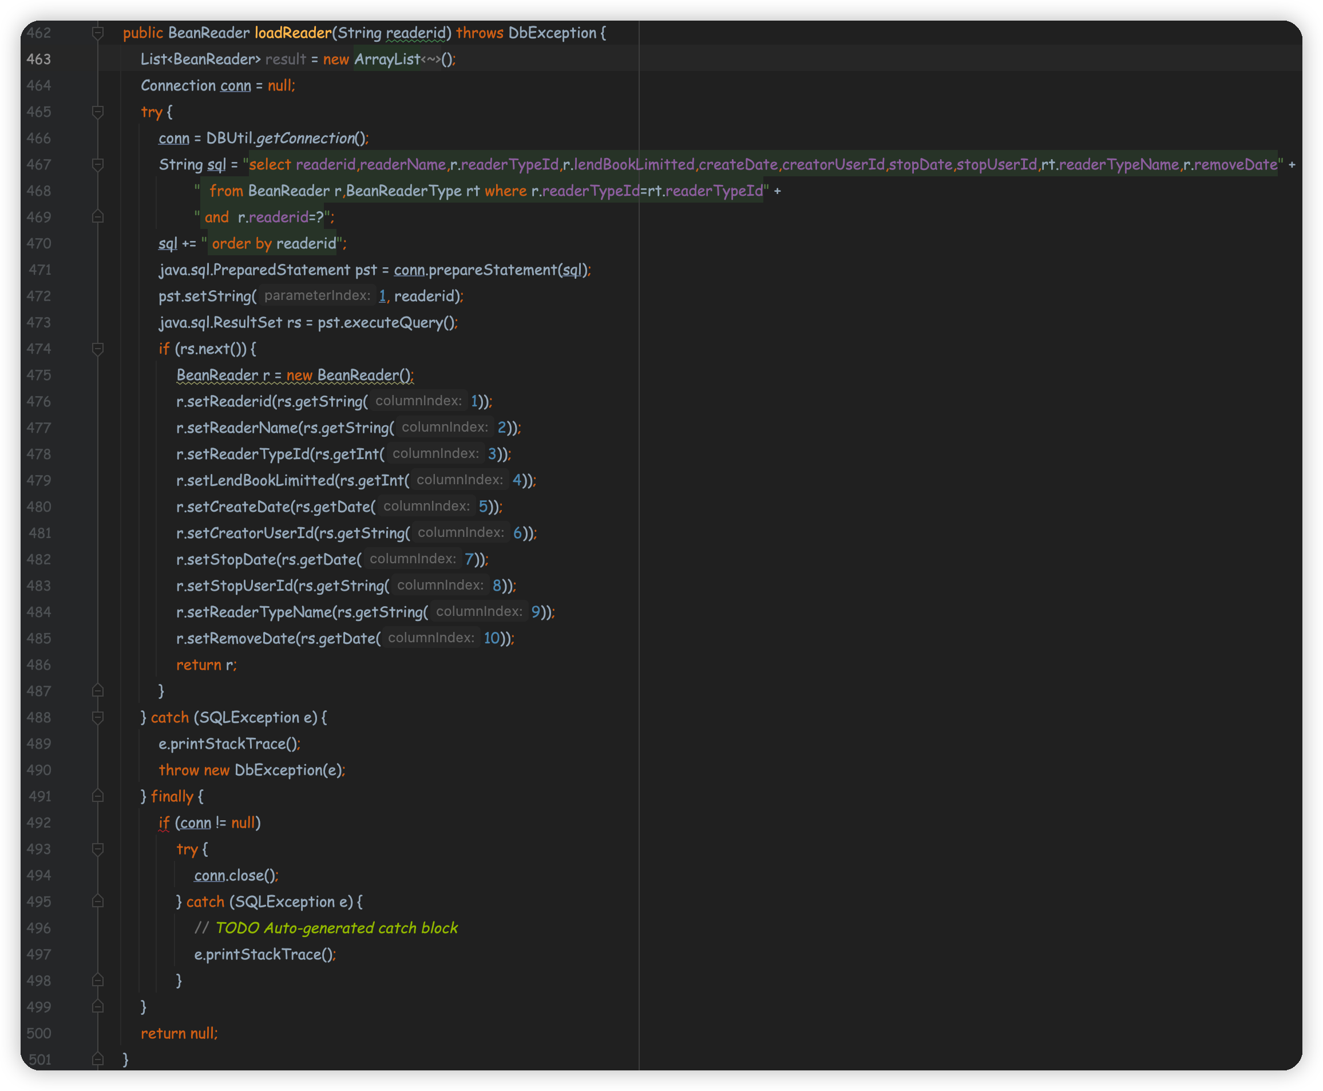Click 'Connection' type on line 464
The width and height of the screenshot is (1323, 1091).
coord(179,85)
